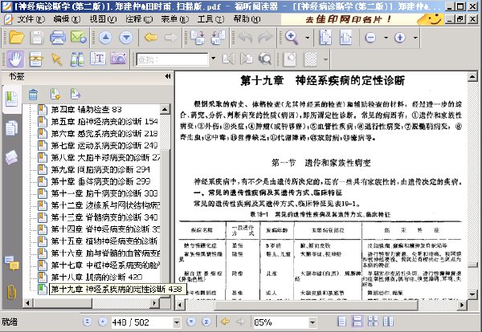Open the bookmarks side tab
482x332 pixels.
click(12, 99)
